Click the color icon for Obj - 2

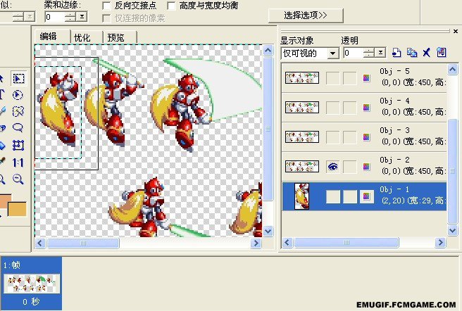366,167
